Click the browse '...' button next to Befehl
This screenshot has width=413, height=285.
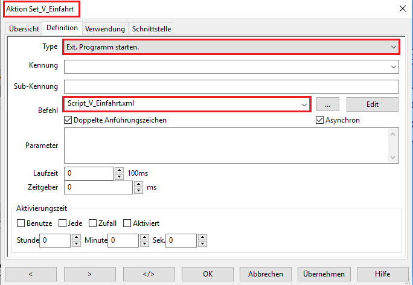click(x=327, y=104)
